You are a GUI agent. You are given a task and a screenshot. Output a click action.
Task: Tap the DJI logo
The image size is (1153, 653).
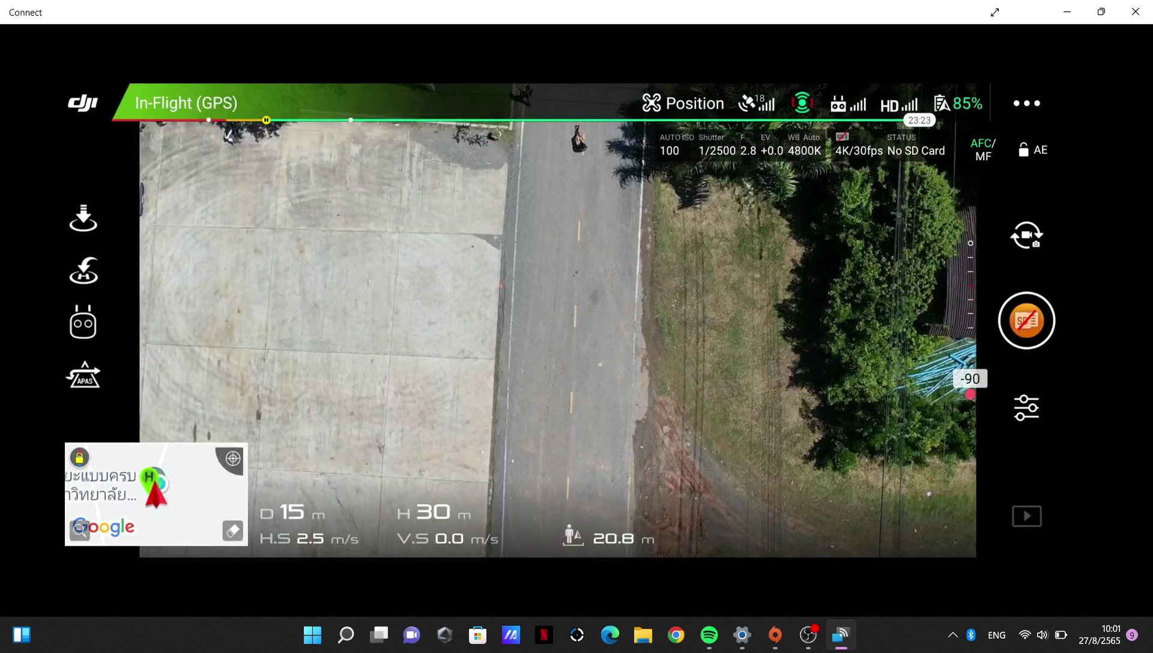coord(83,103)
